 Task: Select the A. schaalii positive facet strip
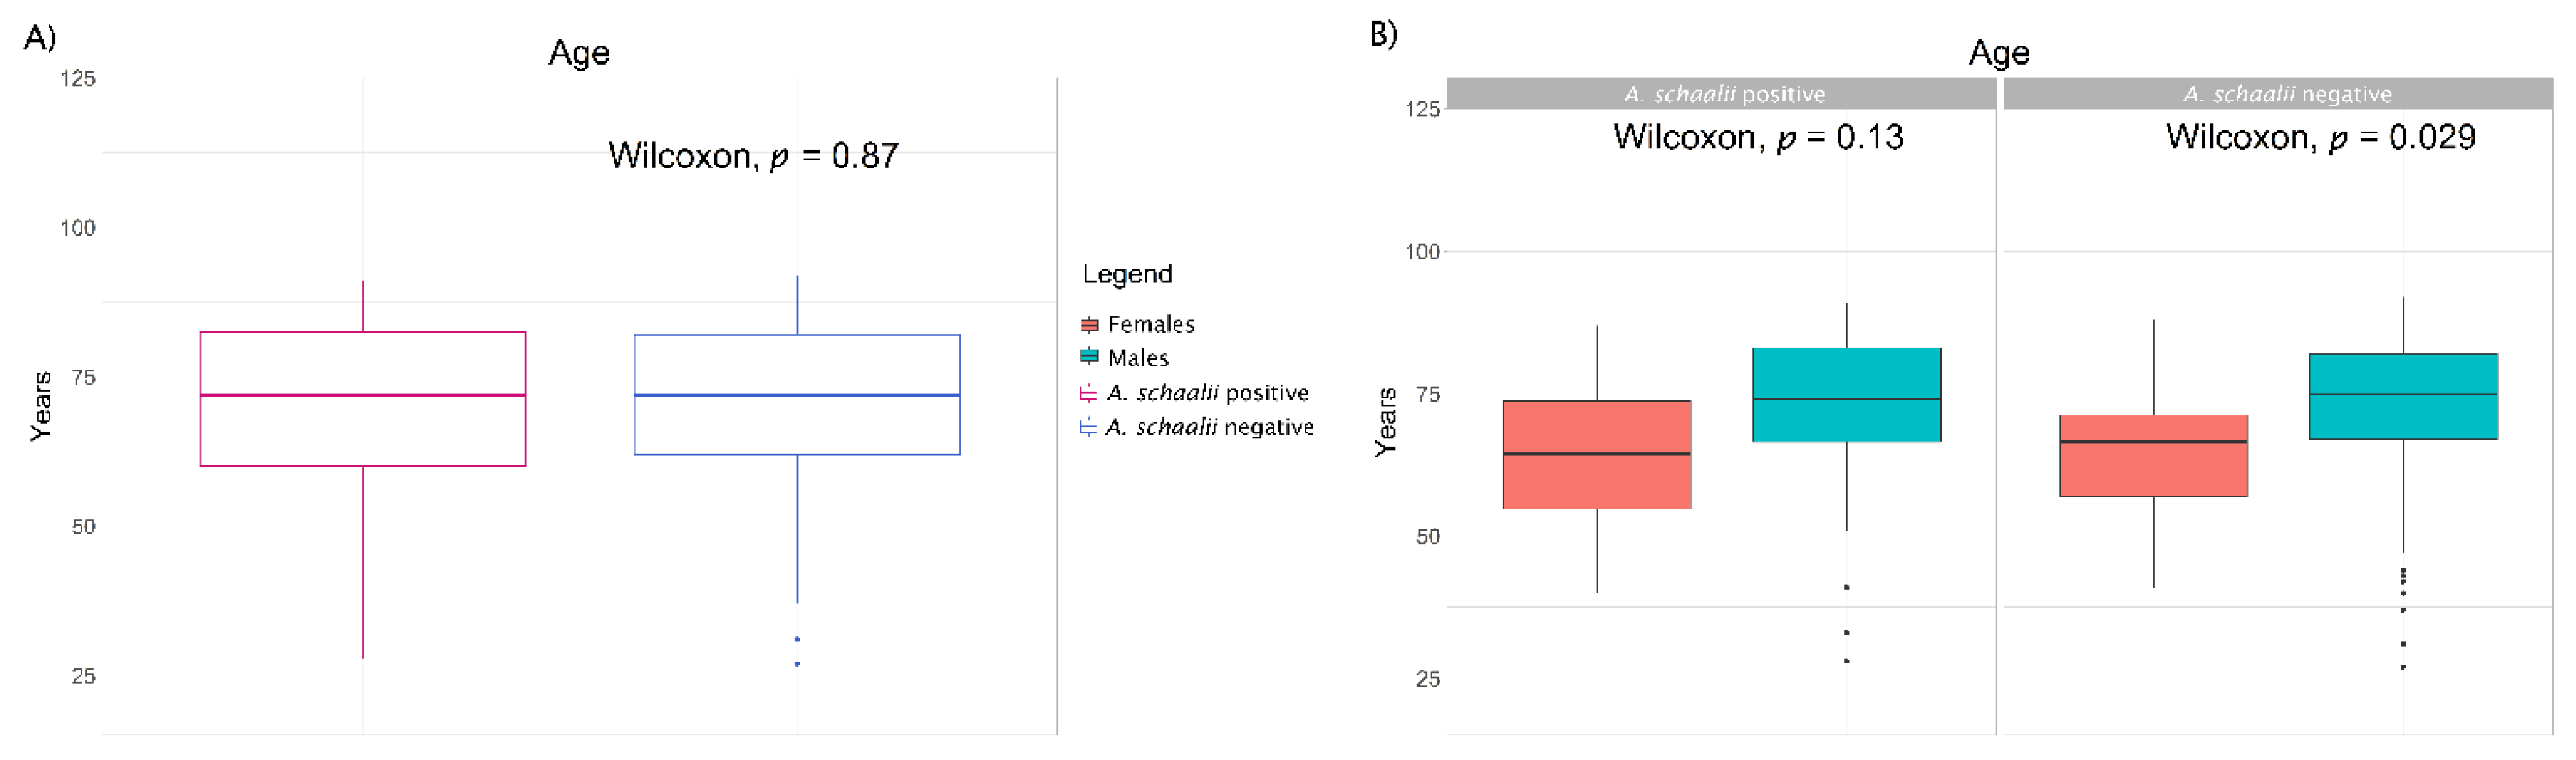click(1721, 94)
